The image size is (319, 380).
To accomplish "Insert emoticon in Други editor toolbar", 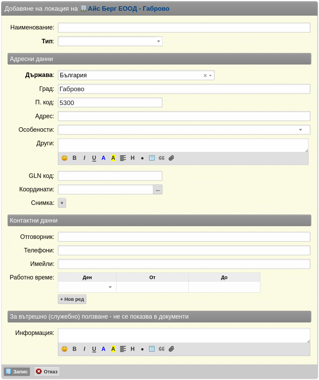I will pos(64,158).
